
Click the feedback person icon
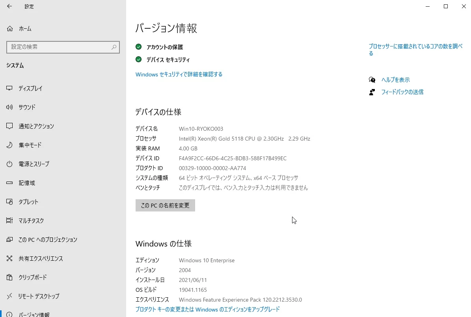pos(372,92)
